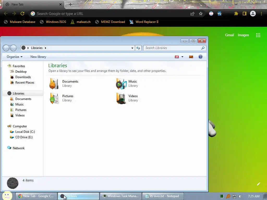
Task: Create a New library
Action: pyautogui.click(x=38, y=57)
